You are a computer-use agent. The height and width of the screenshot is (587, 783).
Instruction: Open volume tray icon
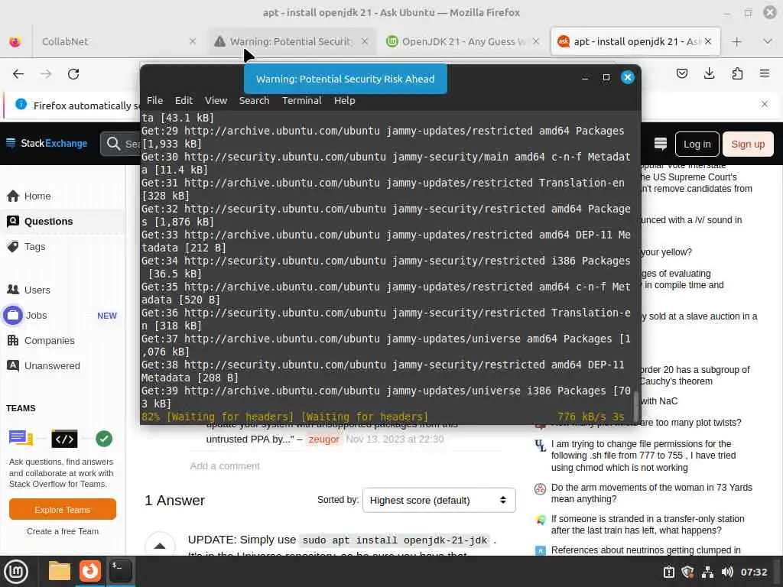pos(727,572)
